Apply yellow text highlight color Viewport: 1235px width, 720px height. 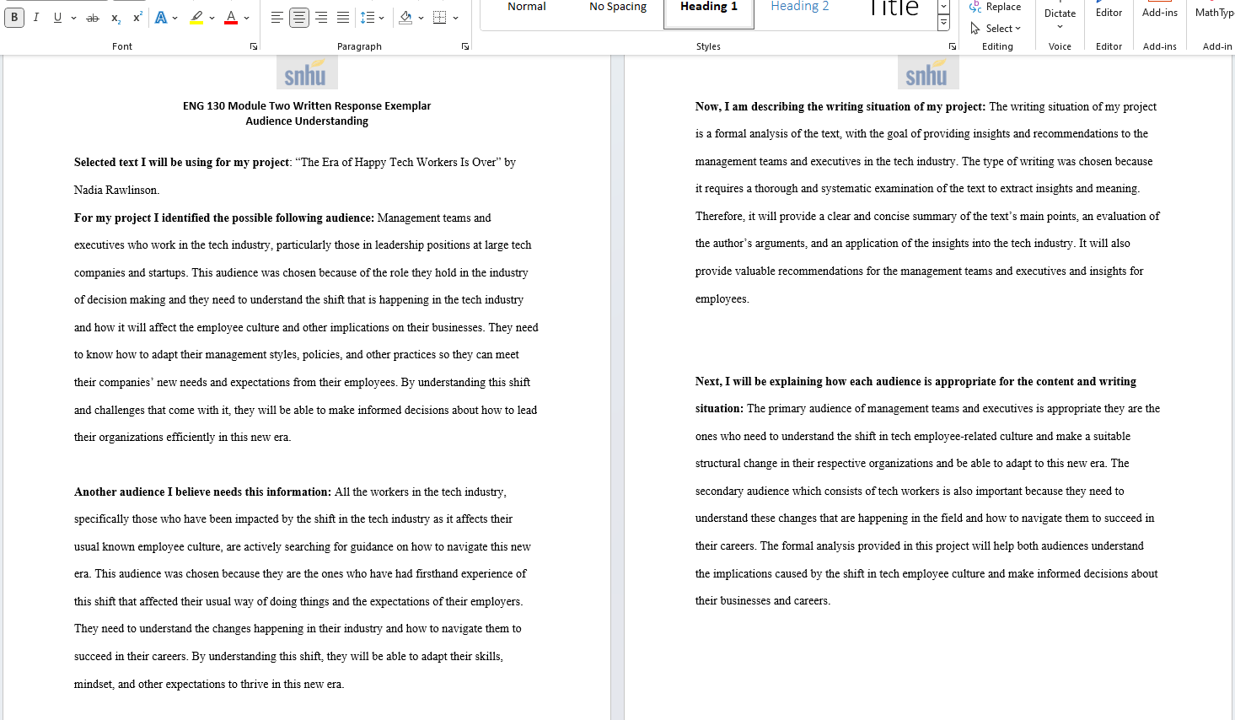click(196, 18)
